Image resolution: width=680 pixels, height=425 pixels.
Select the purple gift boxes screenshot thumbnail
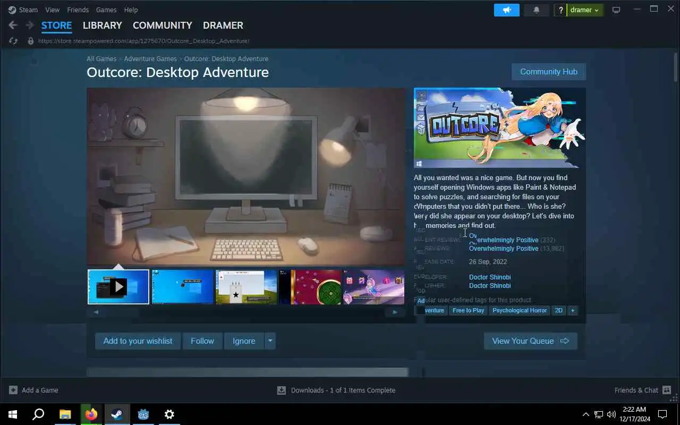(374, 287)
